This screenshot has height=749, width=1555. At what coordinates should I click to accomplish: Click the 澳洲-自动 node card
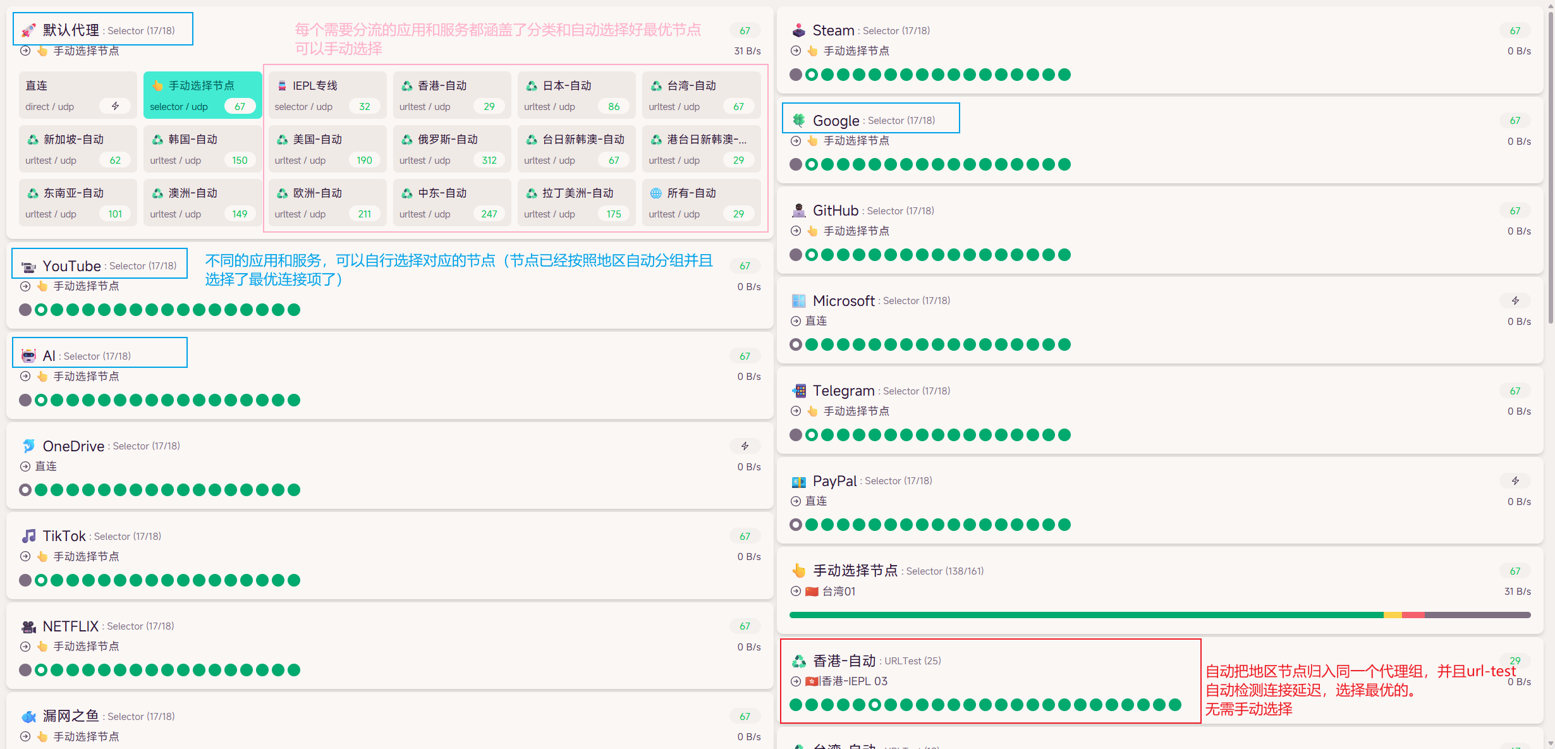202,203
